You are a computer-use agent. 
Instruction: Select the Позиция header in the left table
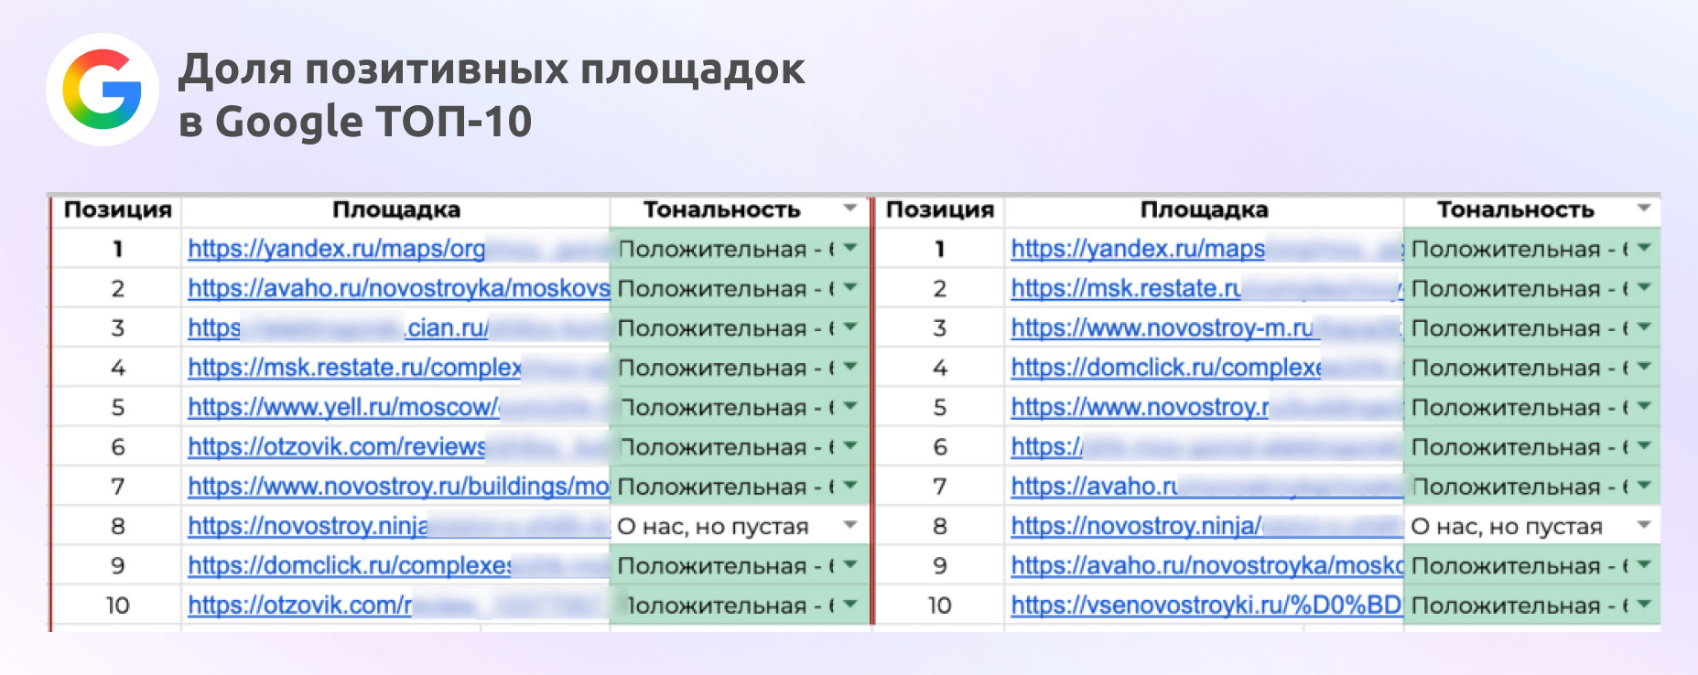coord(118,209)
